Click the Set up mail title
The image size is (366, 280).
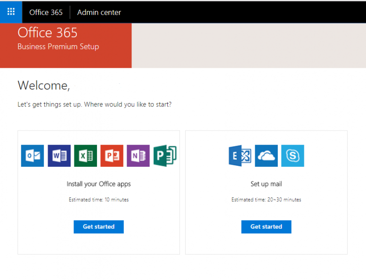click(x=266, y=184)
